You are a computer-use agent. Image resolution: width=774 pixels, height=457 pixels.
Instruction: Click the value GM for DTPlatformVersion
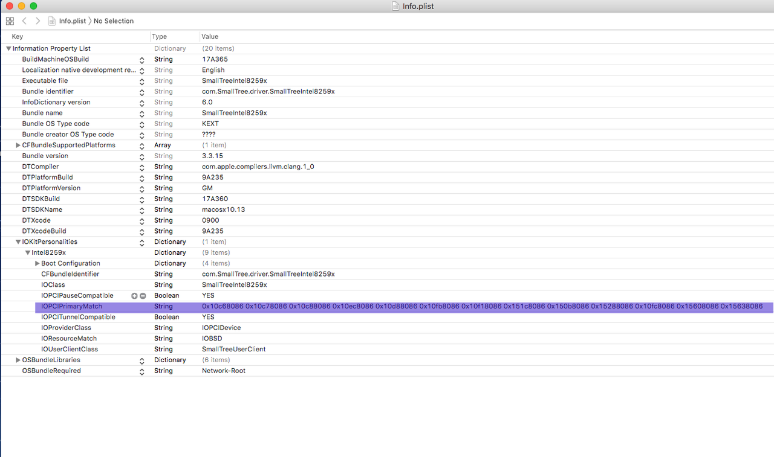(x=207, y=188)
